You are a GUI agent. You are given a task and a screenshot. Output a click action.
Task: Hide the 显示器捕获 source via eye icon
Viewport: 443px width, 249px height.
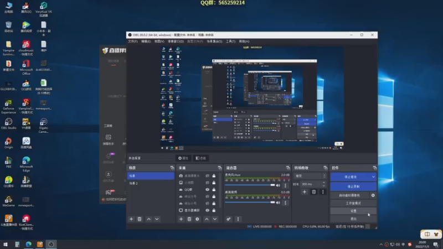point(207,210)
